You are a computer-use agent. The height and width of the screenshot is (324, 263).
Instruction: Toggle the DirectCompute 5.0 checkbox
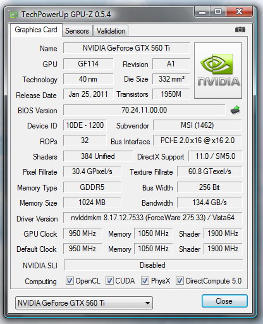tap(180, 280)
